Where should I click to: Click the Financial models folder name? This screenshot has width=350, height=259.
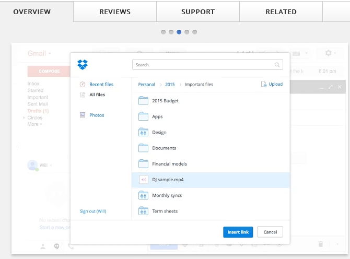(169, 164)
